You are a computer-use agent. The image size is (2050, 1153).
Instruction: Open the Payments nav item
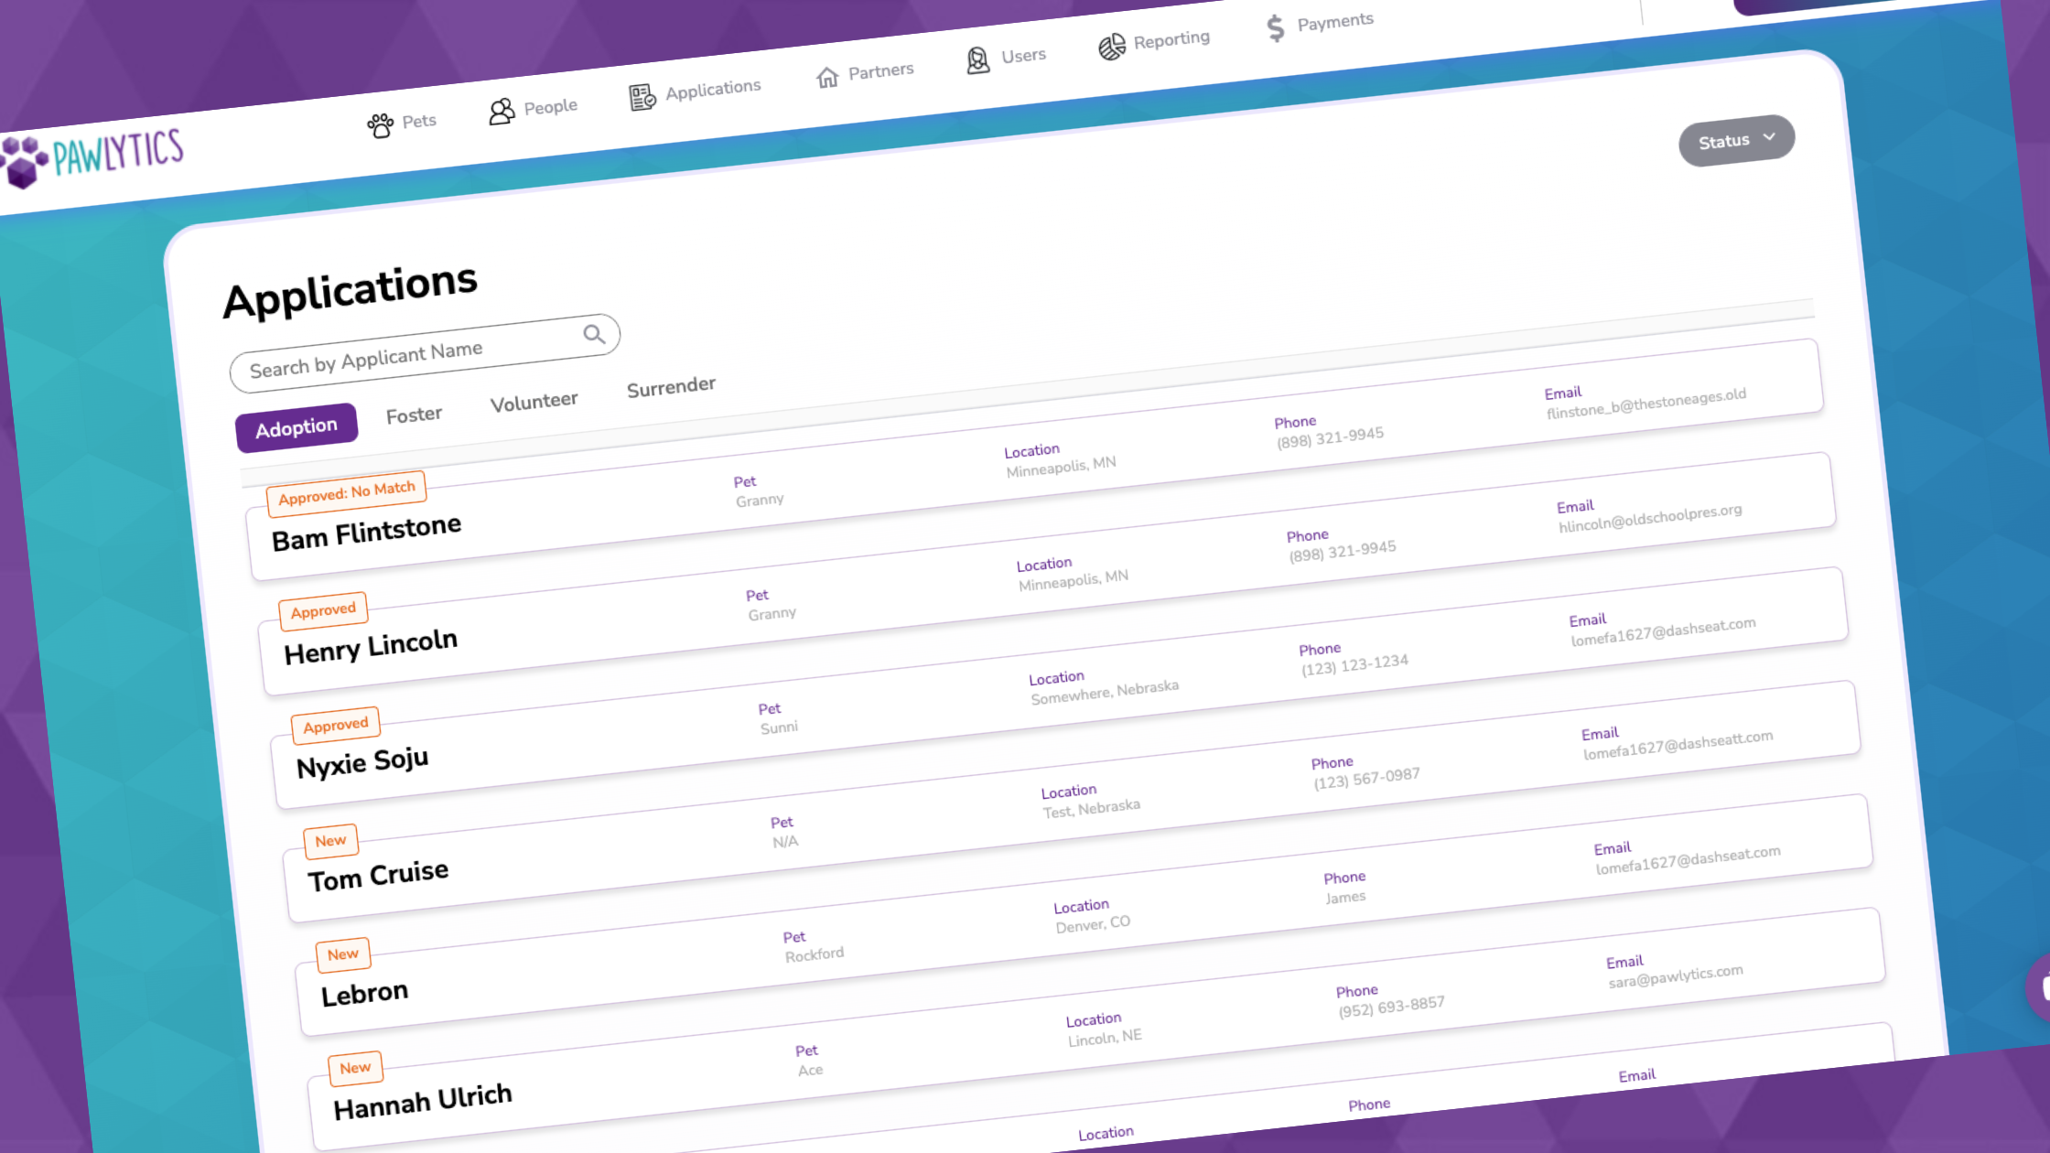(x=1321, y=24)
